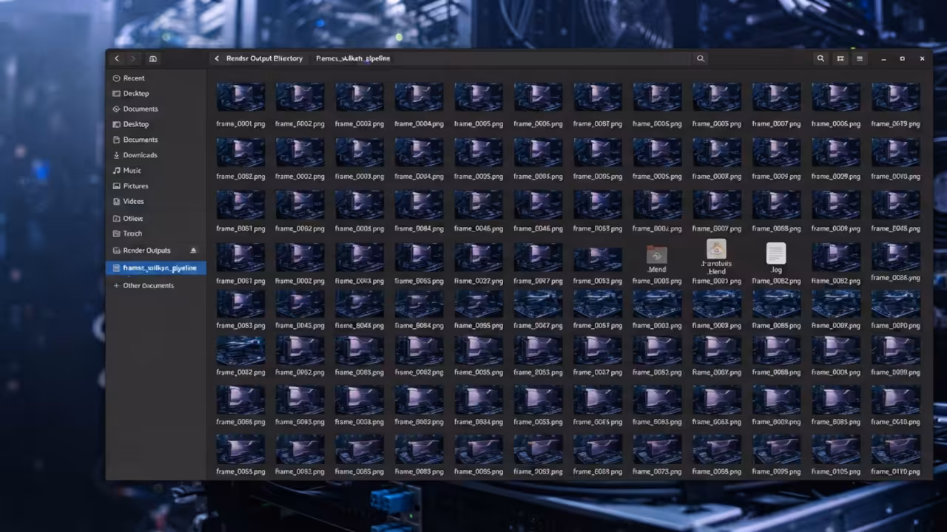Screen dimensions: 947x532
Task: Click file name frame_0047.png
Action: 538,326
